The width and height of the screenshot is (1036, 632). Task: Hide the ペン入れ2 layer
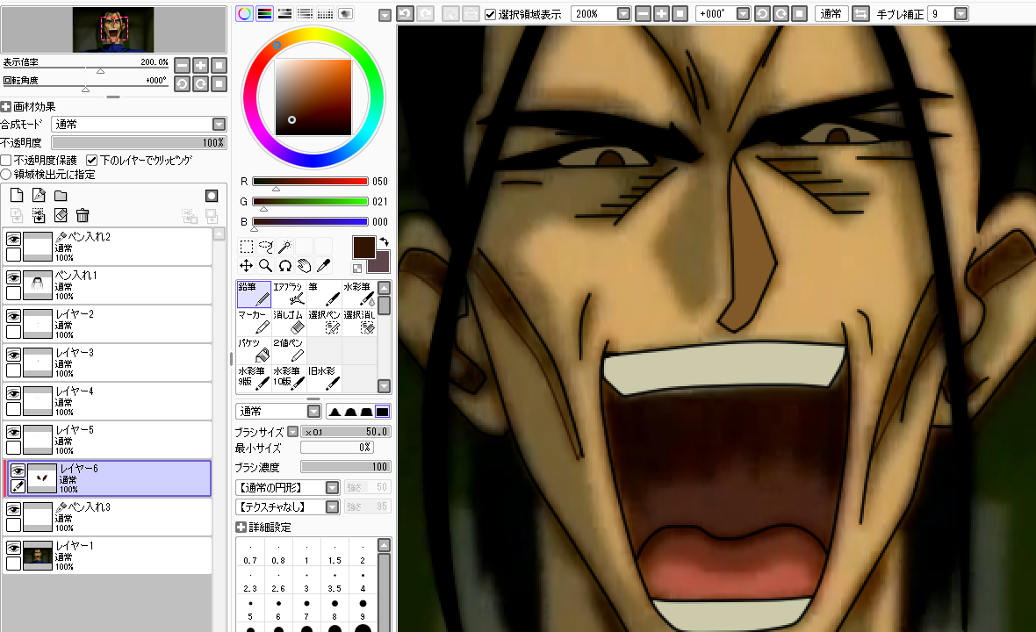(x=13, y=239)
